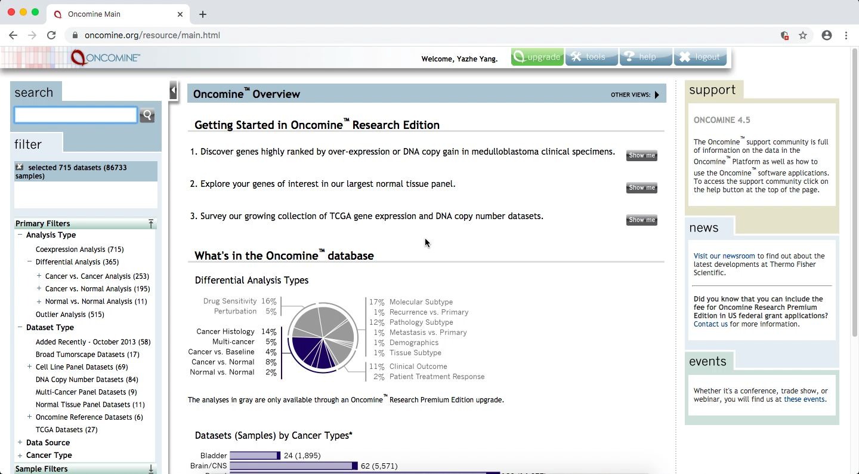The width and height of the screenshot is (859, 474).
Task: Open the Chrome profile icon
Action: pos(827,35)
